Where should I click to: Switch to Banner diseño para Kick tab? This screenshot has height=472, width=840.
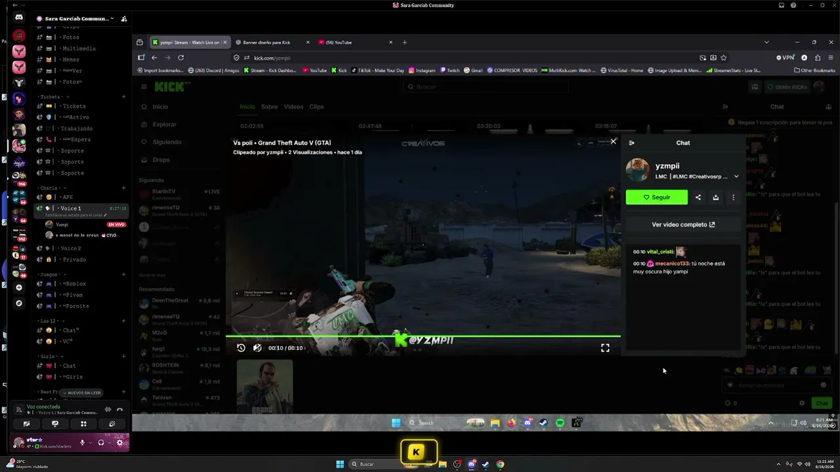272,43
